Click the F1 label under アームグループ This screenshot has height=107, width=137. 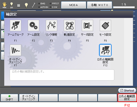click(15, 41)
